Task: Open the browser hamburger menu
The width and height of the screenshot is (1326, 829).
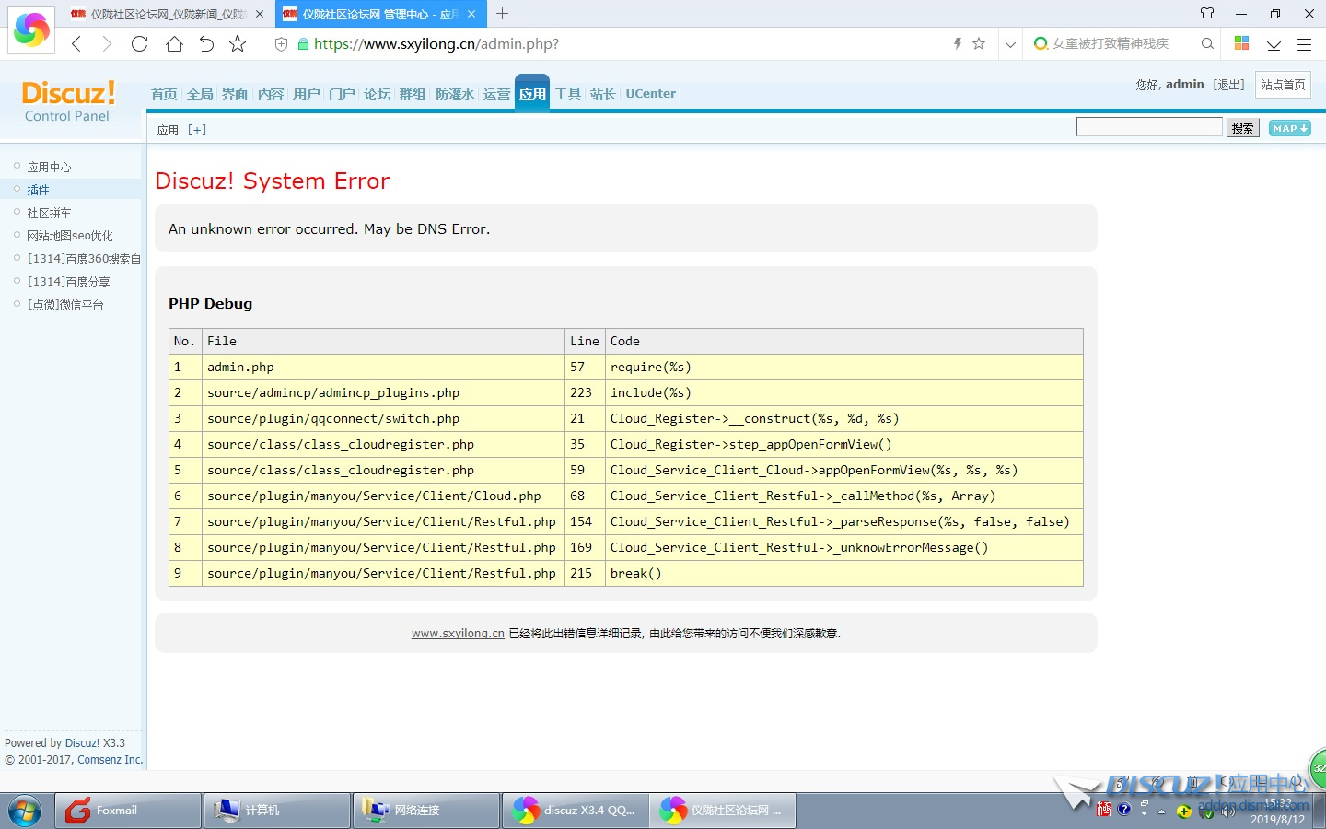Action: (1304, 43)
